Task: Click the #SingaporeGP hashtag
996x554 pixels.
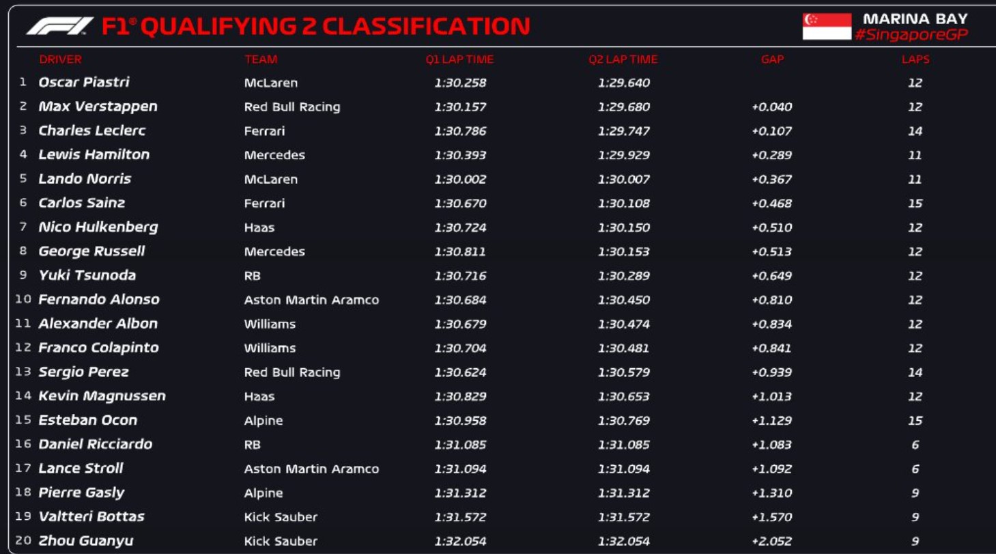Action: click(x=911, y=35)
